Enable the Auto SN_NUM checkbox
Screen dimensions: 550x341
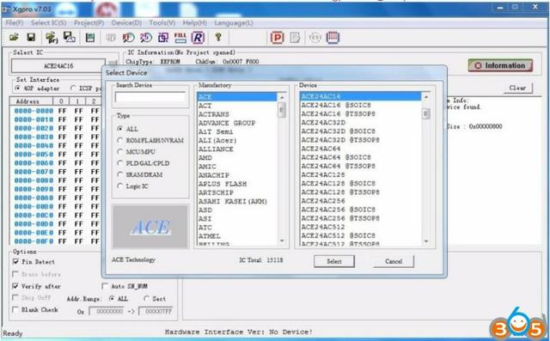point(105,286)
